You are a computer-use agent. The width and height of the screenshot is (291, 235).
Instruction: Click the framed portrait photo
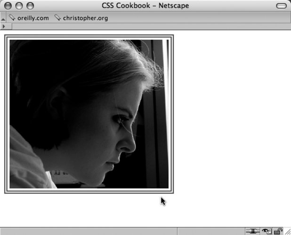(x=89, y=114)
